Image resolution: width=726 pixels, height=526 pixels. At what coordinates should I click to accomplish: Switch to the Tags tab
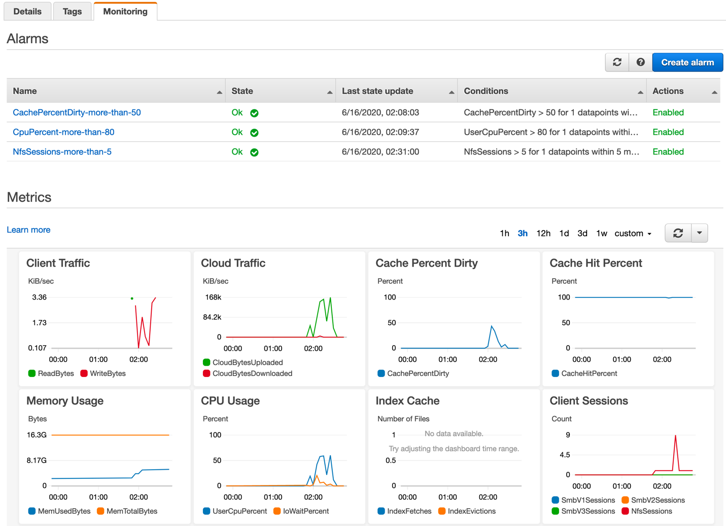[x=72, y=11]
